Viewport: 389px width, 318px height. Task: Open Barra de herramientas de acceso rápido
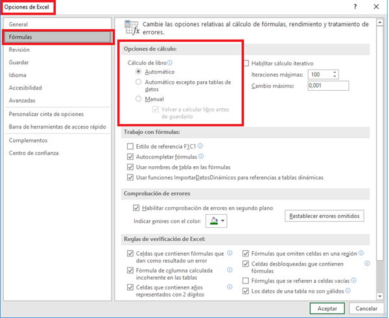(x=58, y=127)
